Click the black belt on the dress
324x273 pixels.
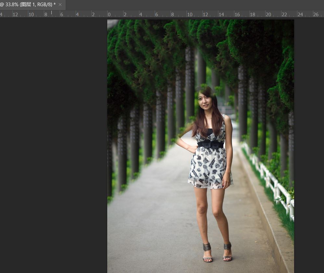point(211,144)
